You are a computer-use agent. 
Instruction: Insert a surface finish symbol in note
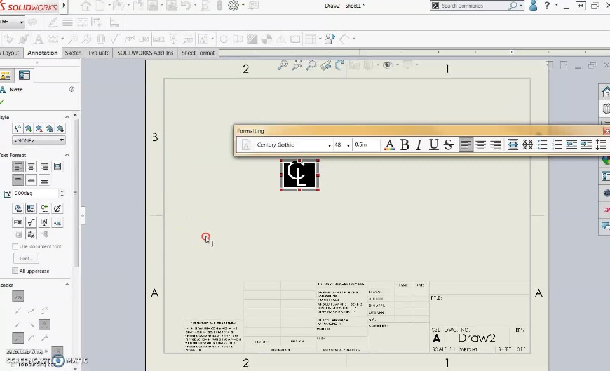pyautogui.click(x=31, y=222)
